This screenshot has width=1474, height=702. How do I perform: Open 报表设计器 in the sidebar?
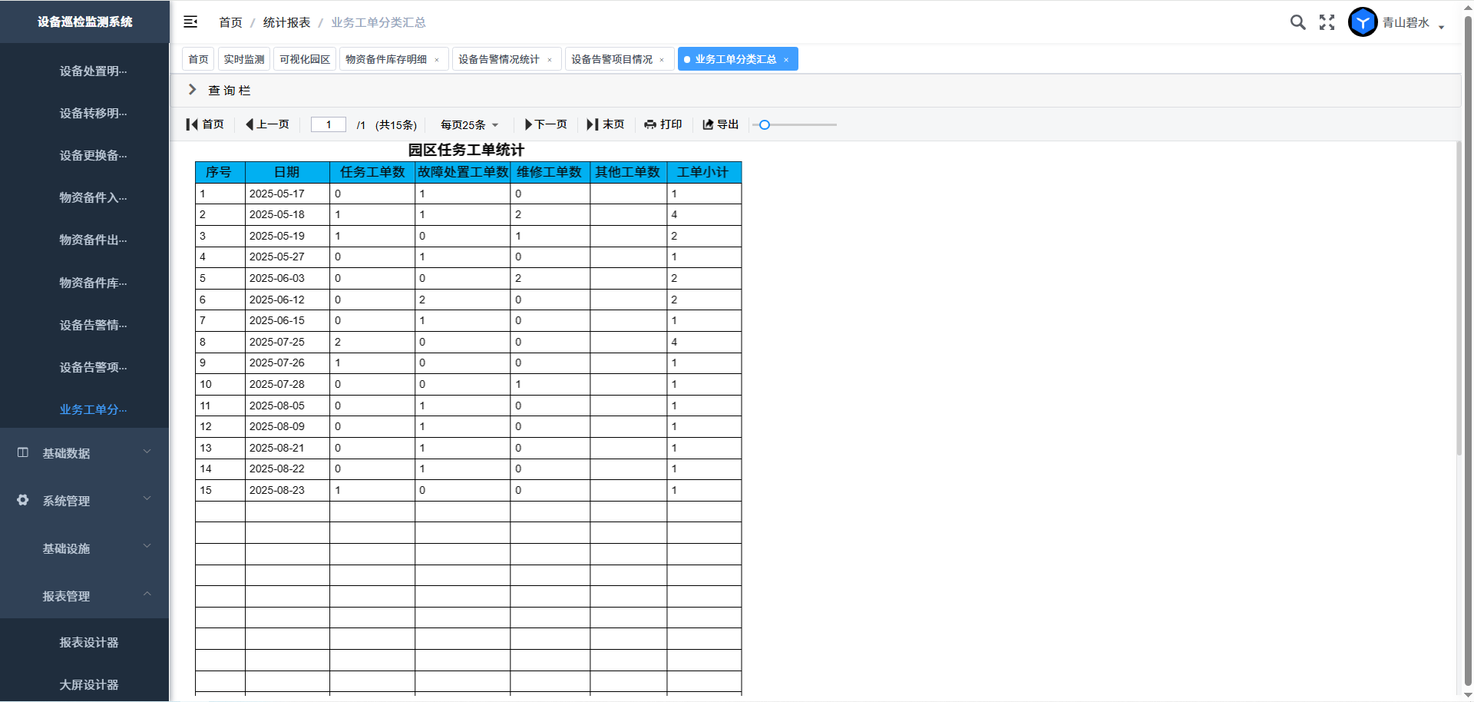click(89, 642)
